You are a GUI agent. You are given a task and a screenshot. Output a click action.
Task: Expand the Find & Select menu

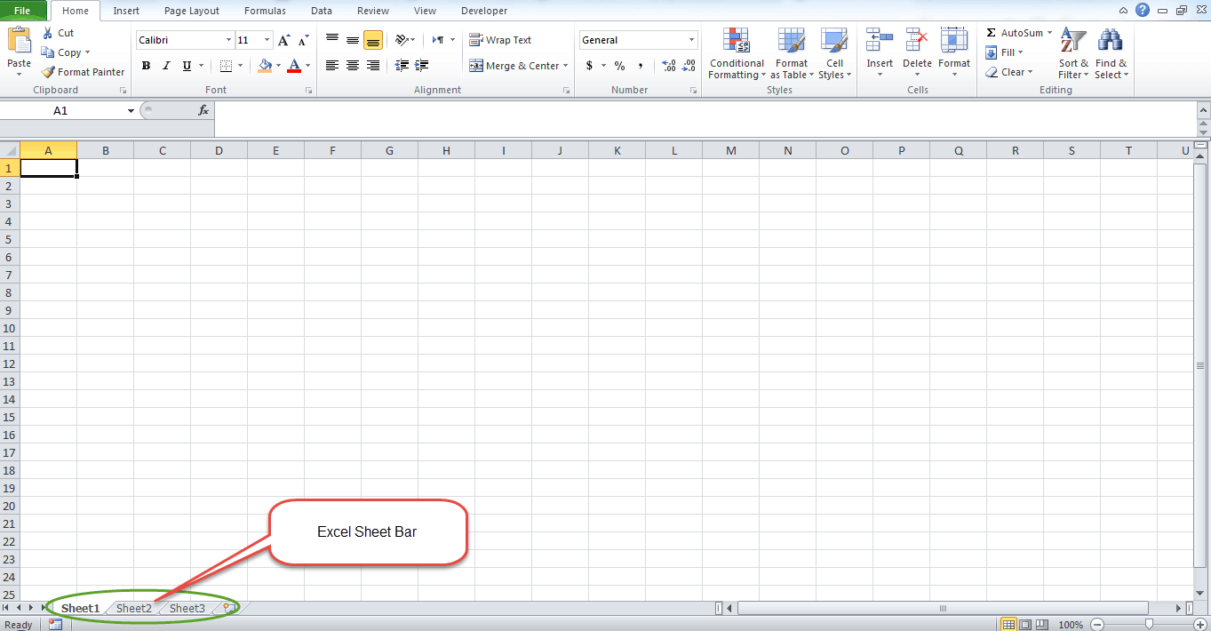click(x=1111, y=53)
